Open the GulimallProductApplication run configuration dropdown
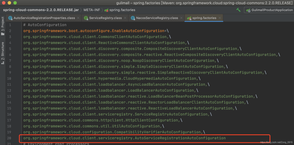The height and width of the screenshot is (145, 294). 269,10
